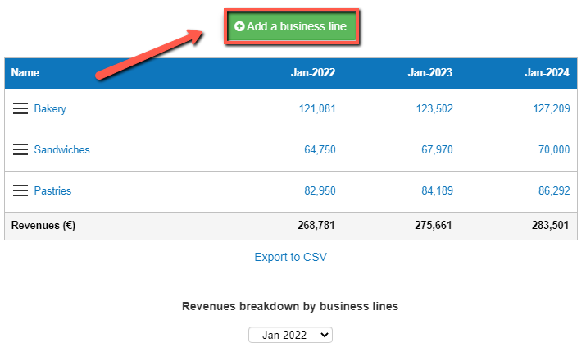Click Bakery Jan-2023 value 123,502
The image size is (586, 357).
(434, 108)
